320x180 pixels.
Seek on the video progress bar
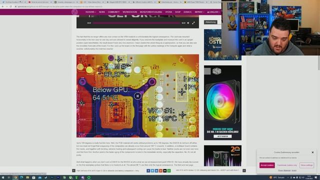(x=136, y=23)
